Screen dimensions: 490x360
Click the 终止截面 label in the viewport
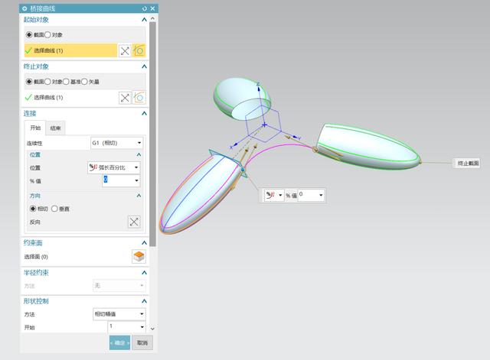click(x=468, y=163)
